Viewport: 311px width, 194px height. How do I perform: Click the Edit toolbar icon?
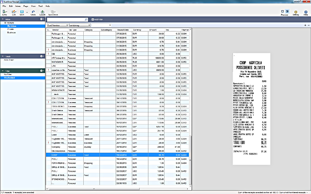14,12
